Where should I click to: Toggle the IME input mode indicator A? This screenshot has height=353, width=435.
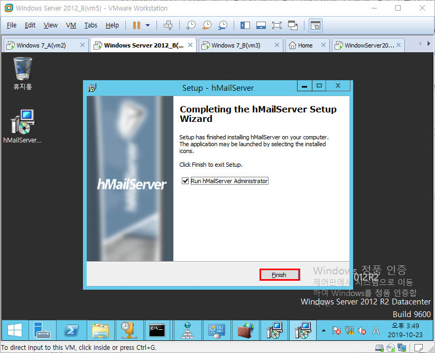click(x=376, y=330)
